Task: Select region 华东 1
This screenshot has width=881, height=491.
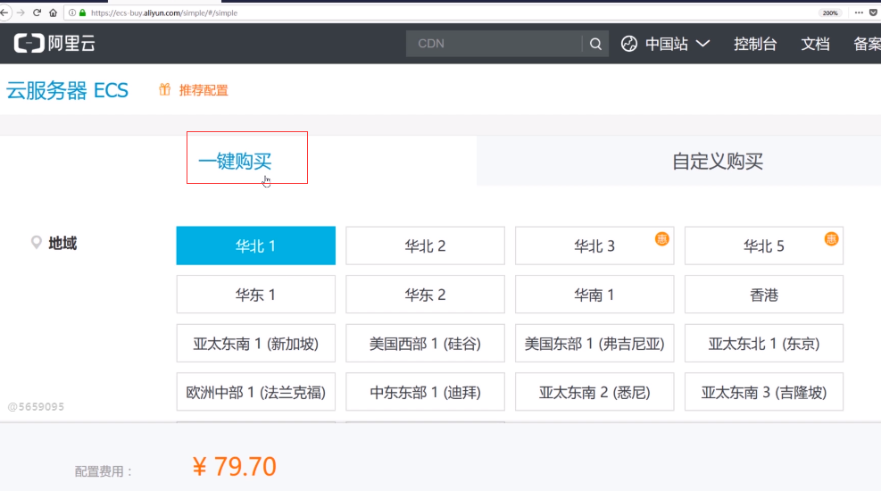Action: point(255,295)
